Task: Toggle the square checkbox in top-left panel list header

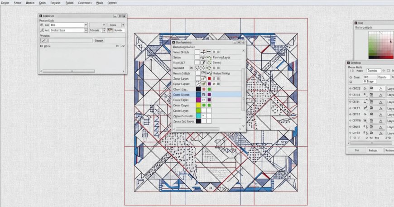Action: 117,46
